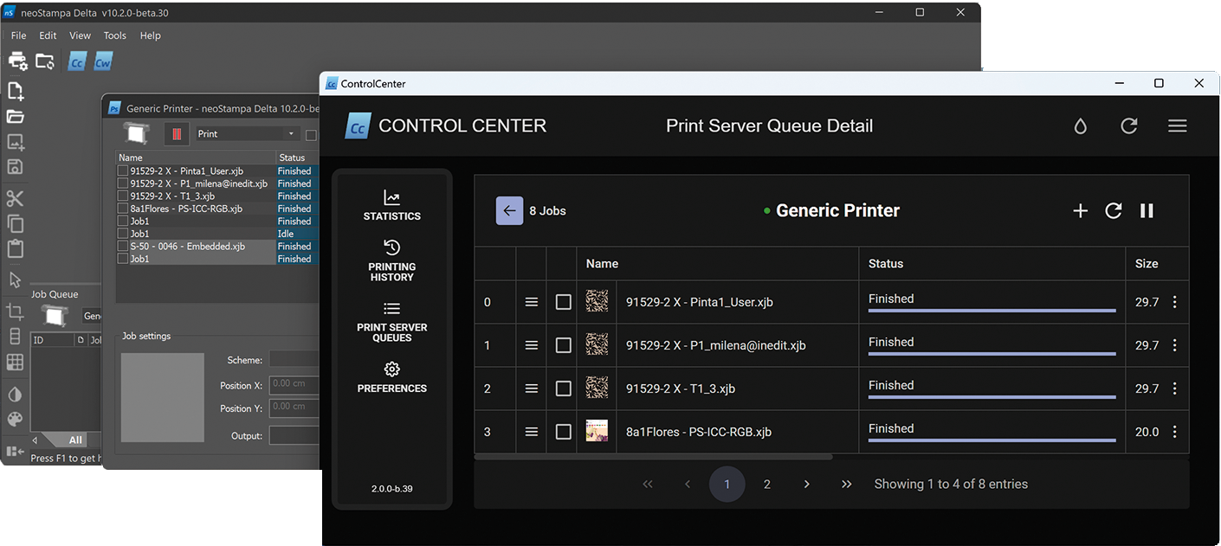Tick S-50 - 0046 - Embedded.xjb checkbox

(x=123, y=247)
